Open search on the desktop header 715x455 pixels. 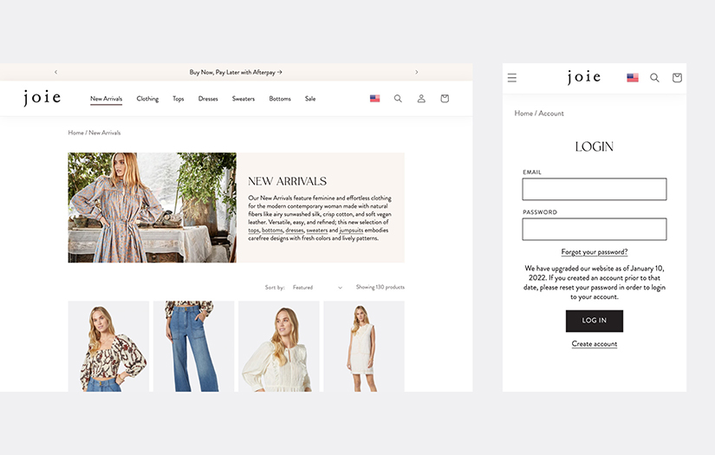(x=398, y=99)
